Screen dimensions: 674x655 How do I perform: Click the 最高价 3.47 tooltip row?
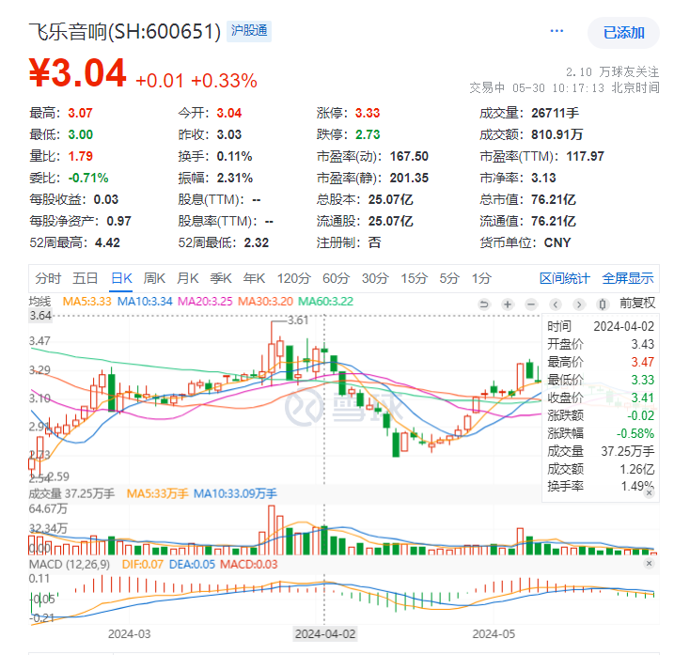[601, 362]
